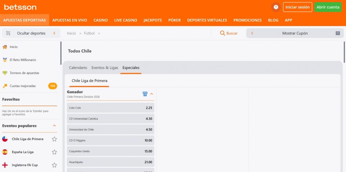This screenshot has width=346, height=172.
Task: Click the left sidebar scrollbar thumb
Action: [61, 53]
